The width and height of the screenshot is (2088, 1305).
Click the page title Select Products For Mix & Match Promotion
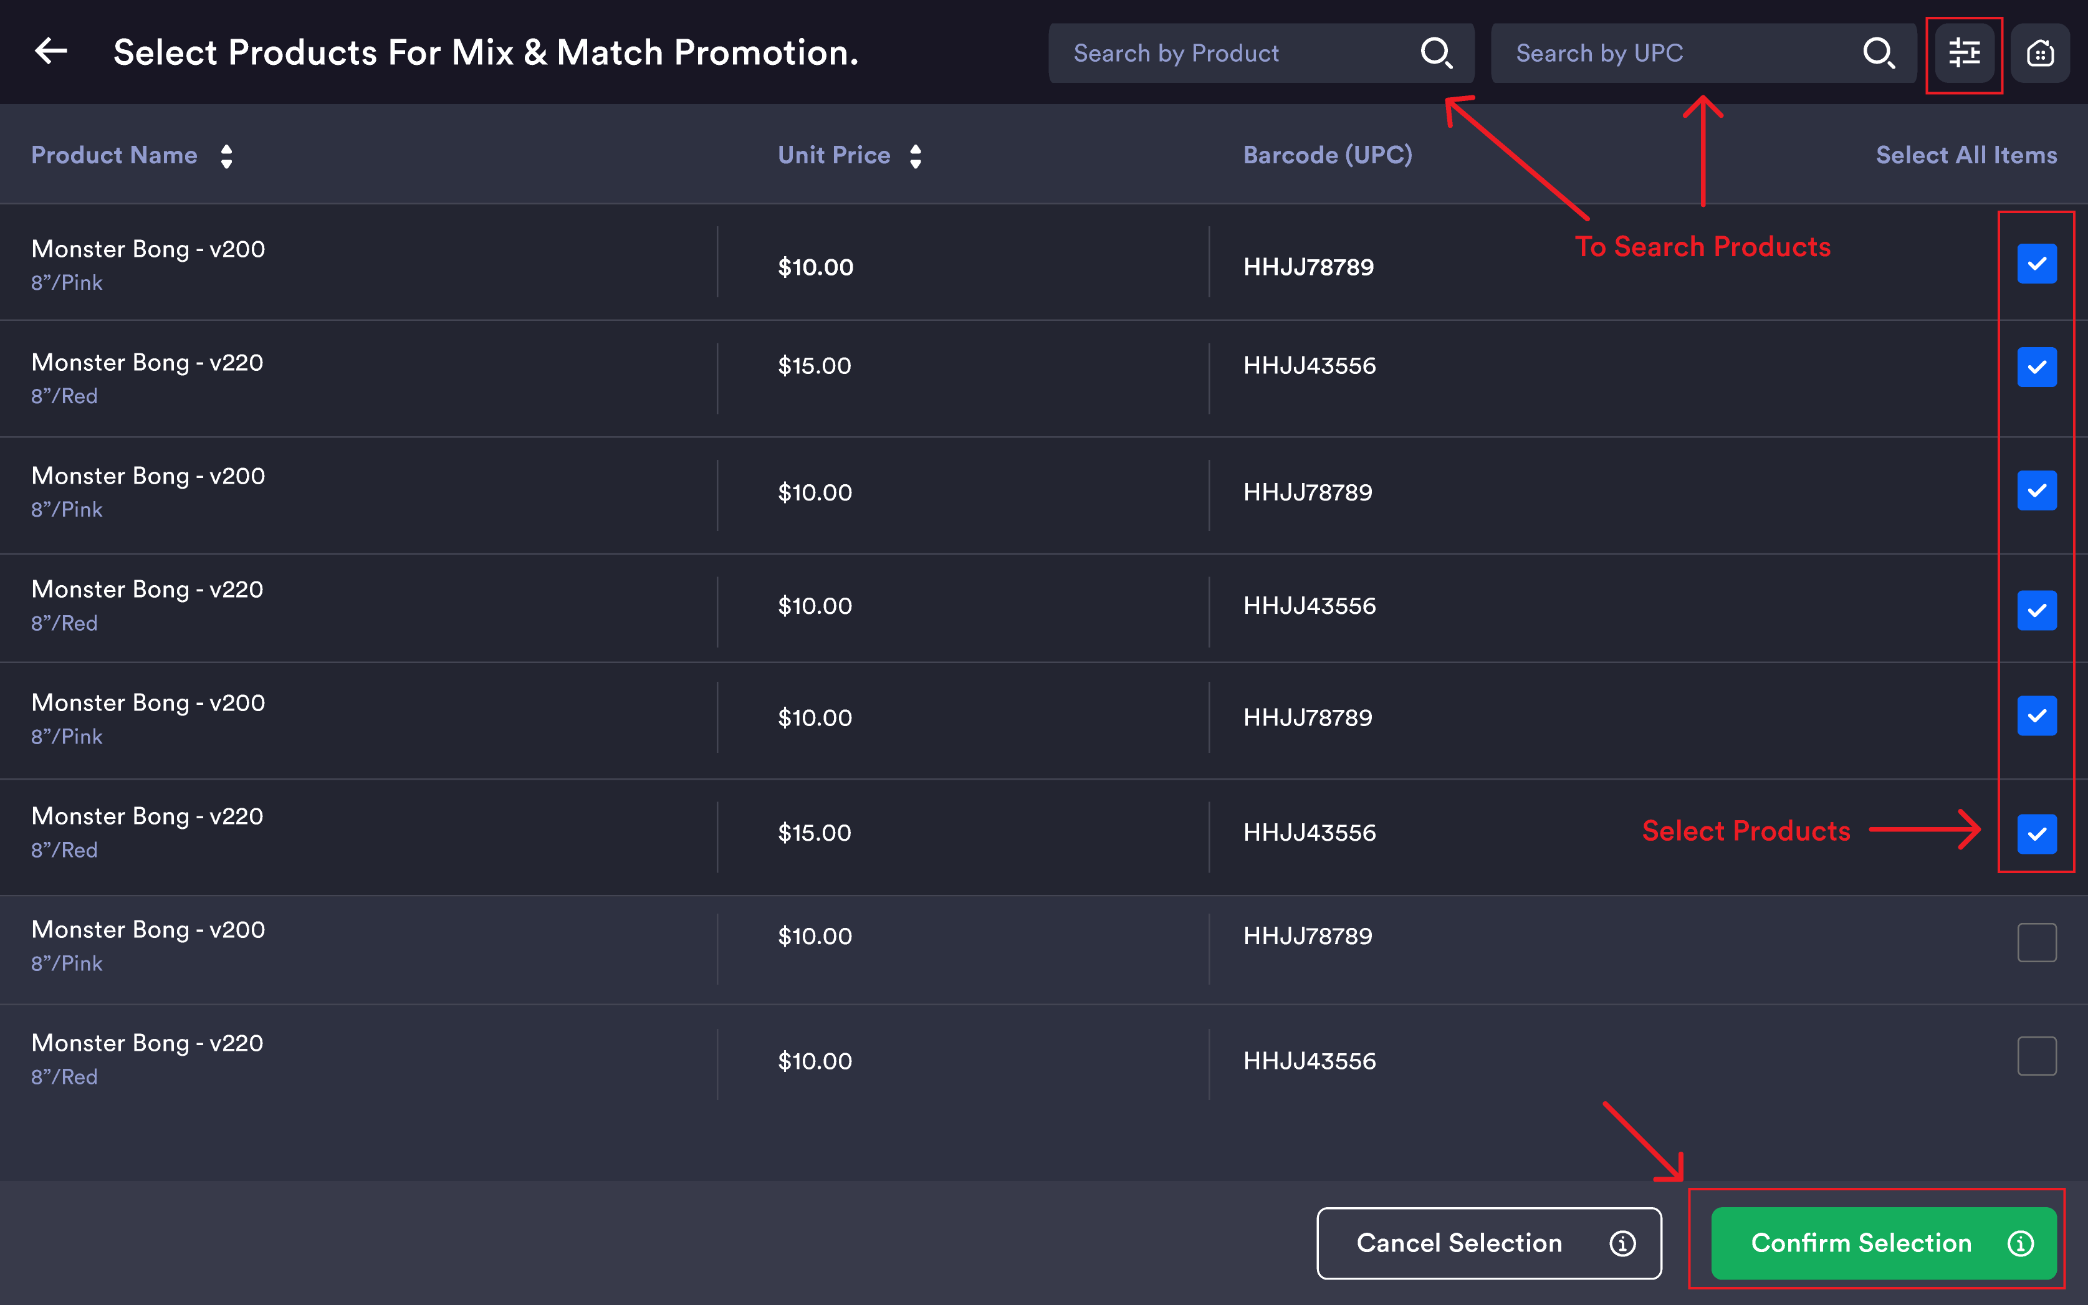pyautogui.click(x=486, y=52)
